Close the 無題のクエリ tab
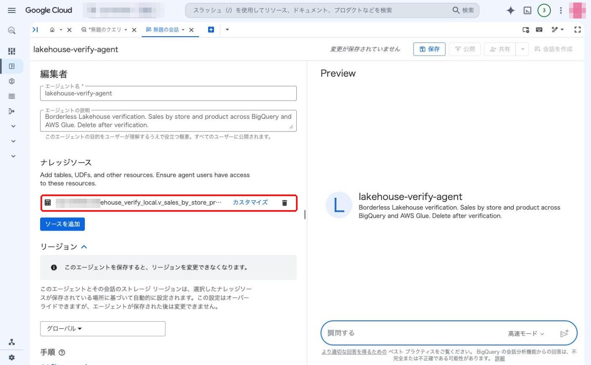The image size is (591, 365). tap(134, 30)
